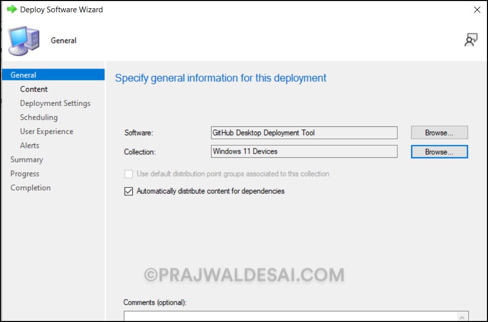
Task: Toggle Use default distribution point groups checkbox
Action: (x=129, y=174)
